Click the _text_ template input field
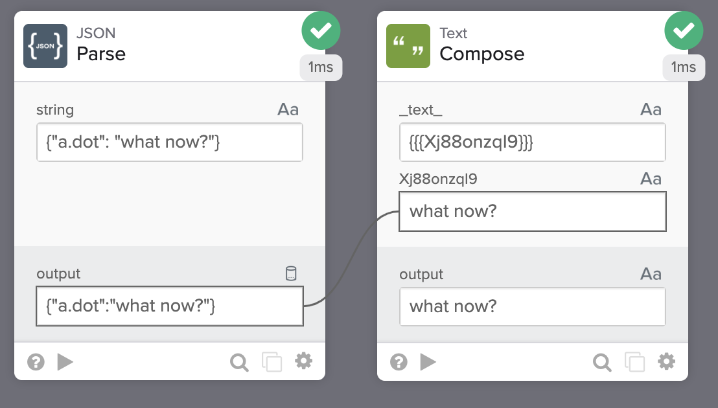 click(532, 142)
